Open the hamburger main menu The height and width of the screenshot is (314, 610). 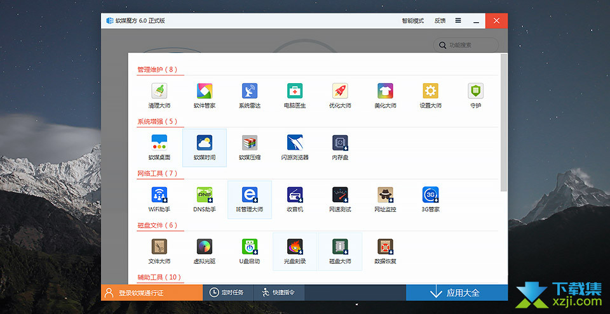(x=458, y=20)
